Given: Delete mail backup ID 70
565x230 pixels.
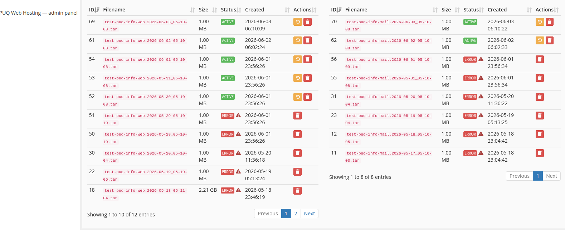Looking at the screenshot, I should [550, 22].
